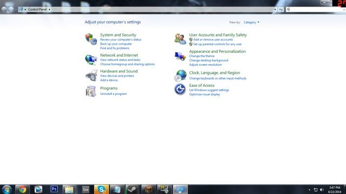Click the volume speaker tray icon
Image resolution: width=346 pixels, height=194 pixels.
(x=322, y=190)
